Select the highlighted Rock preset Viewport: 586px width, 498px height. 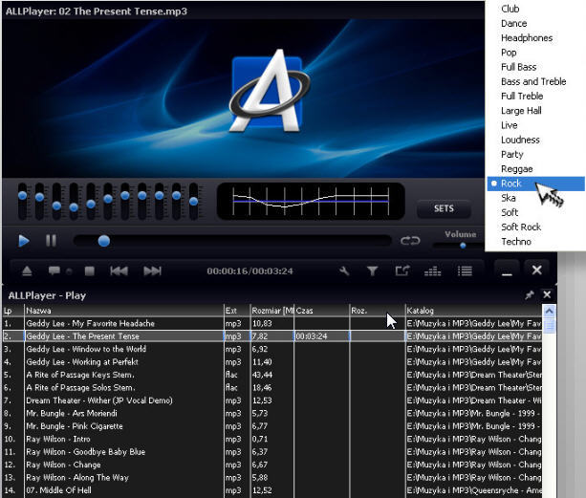(x=536, y=184)
